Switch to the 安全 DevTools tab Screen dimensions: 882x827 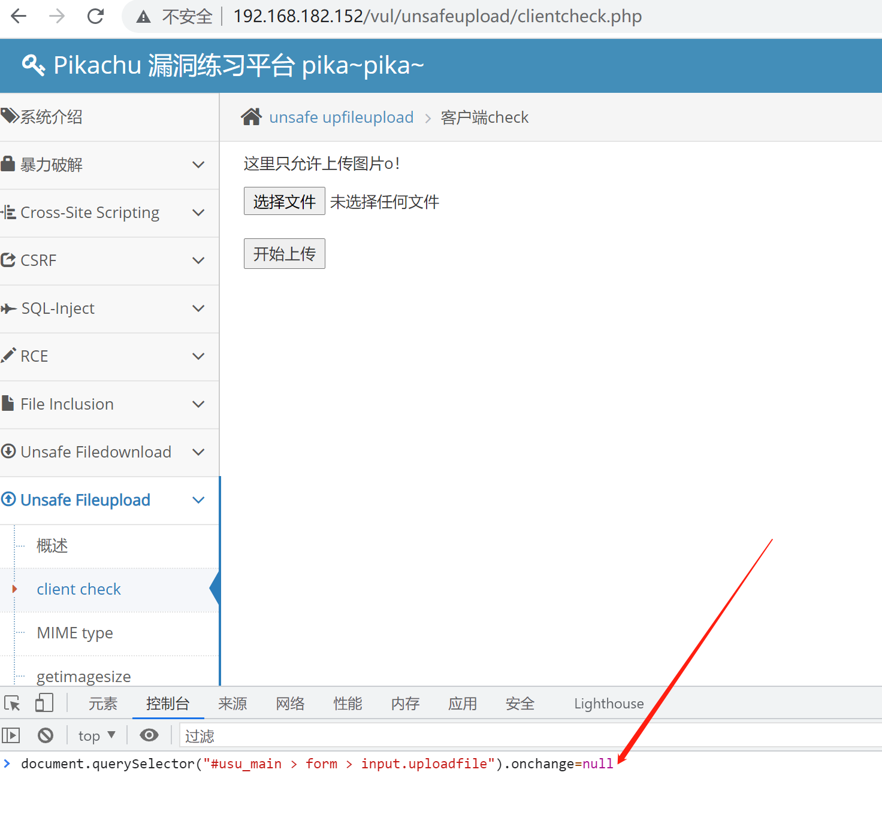(x=520, y=704)
